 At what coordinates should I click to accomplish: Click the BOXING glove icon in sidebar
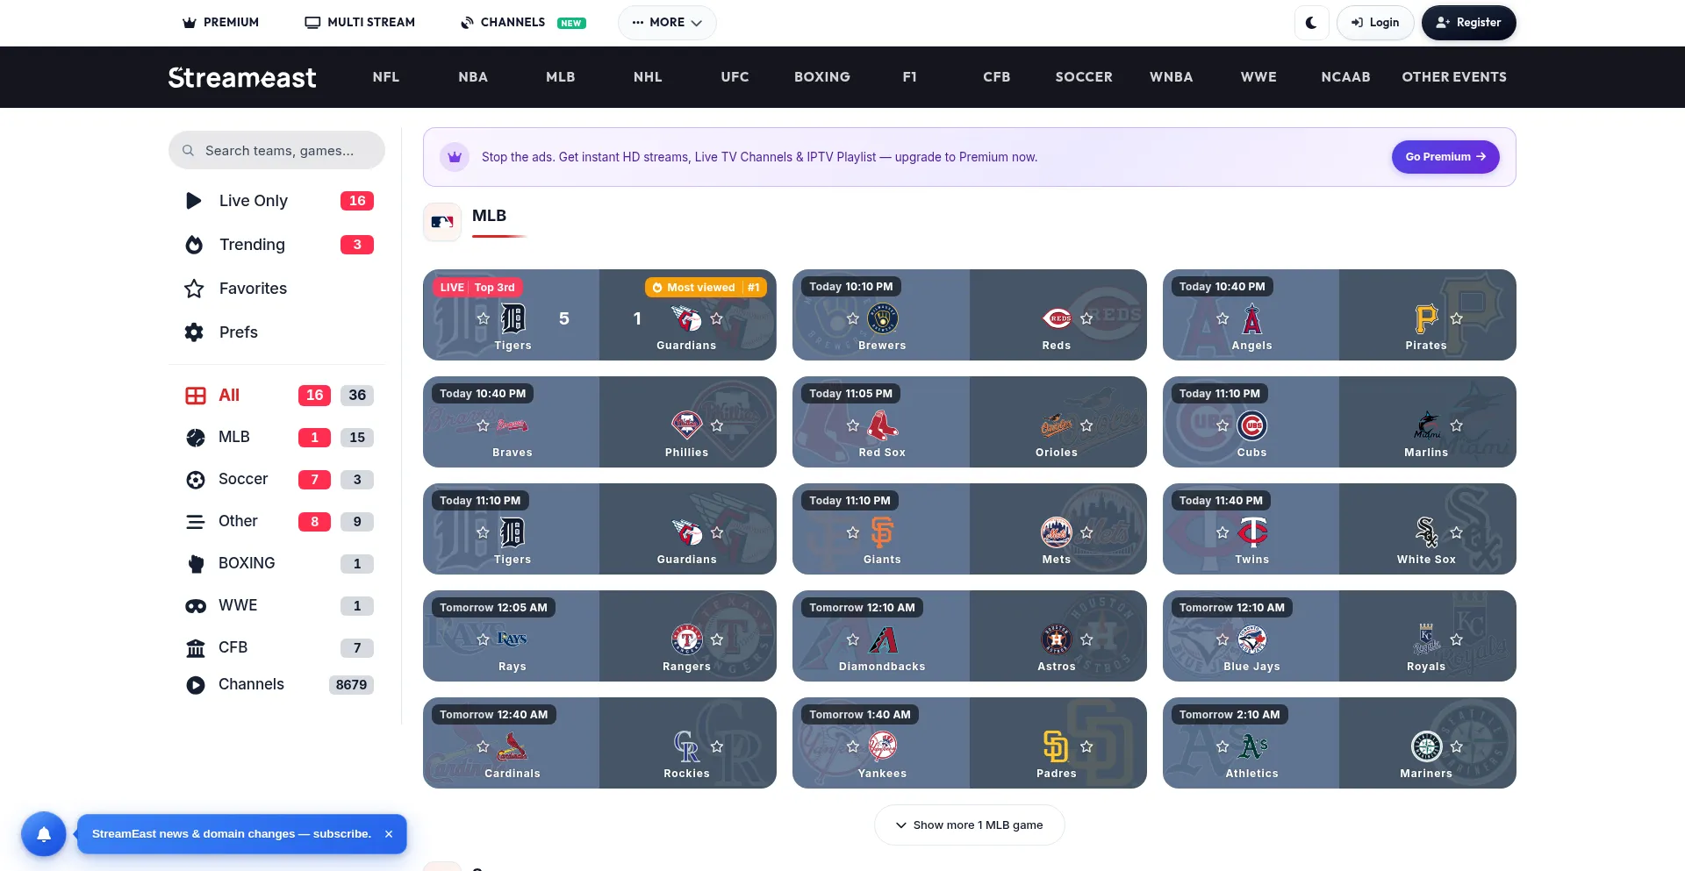coord(196,564)
